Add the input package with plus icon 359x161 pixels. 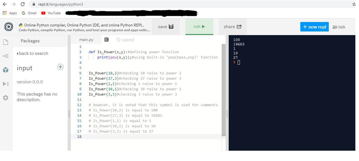click(60, 67)
